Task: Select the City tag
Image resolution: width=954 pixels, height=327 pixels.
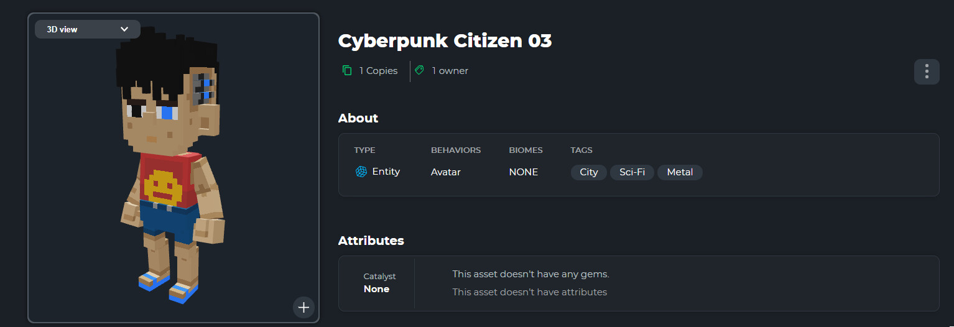Action: (588, 172)
